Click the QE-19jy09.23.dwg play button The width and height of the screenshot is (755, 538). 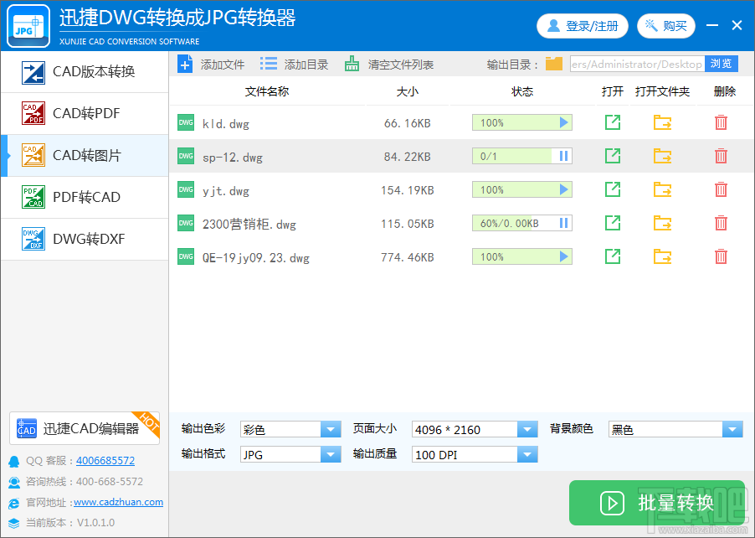pyautogui.click(x=564, y=256)
